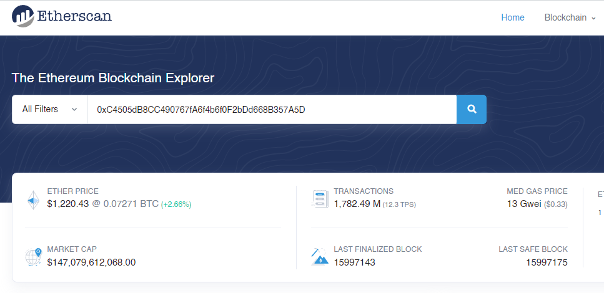
Task: Click the +2.66% change indicator
Action: point(176,204)
